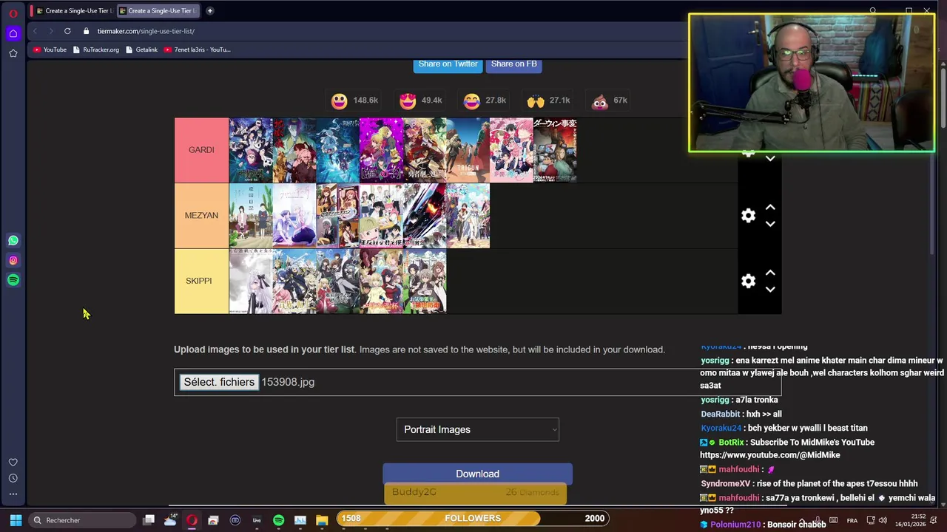947x532 pixels.
Task: Click the address bar URL tiermaker.com
Action: 146,31
